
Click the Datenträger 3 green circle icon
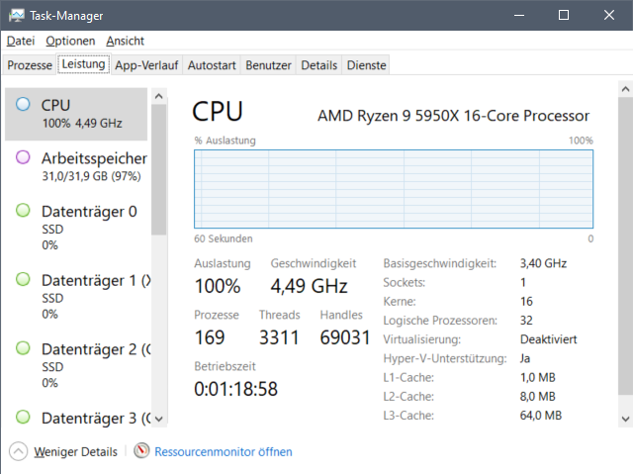tap(23, 418)
